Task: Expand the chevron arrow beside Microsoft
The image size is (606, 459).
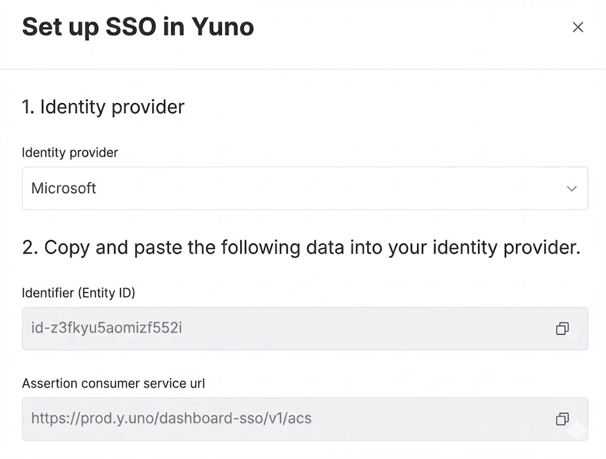Action: point(571,188)
